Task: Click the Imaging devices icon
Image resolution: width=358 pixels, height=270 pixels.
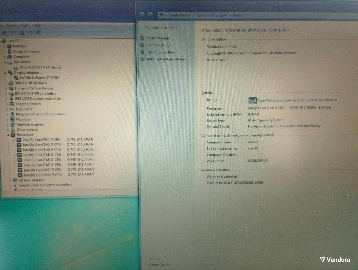Action: click(12, 104)
